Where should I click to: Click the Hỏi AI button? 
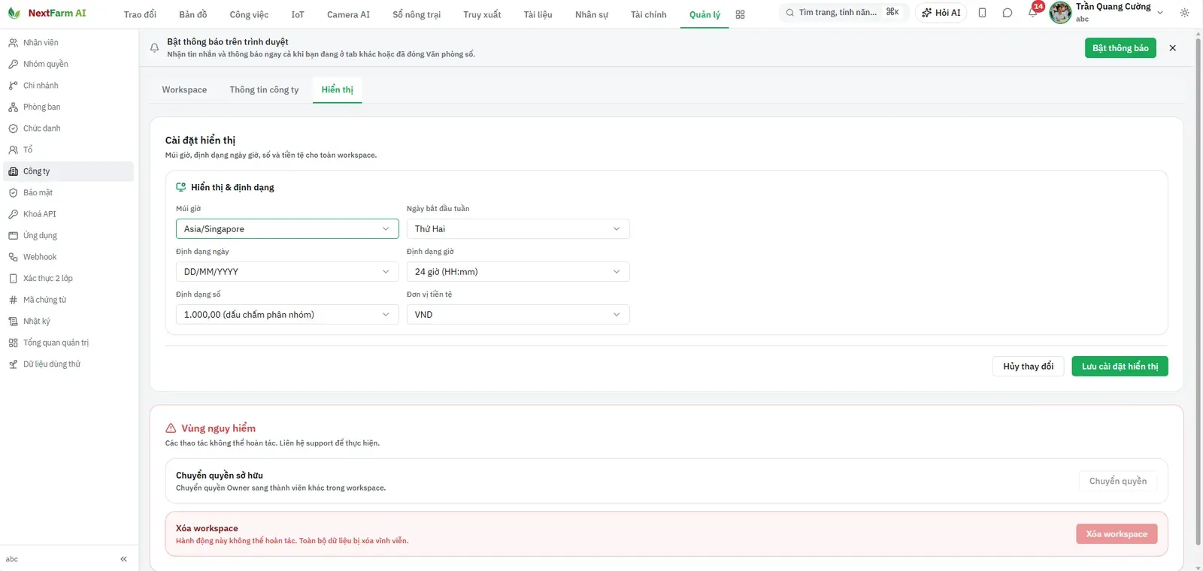click(x=941, y=13)
